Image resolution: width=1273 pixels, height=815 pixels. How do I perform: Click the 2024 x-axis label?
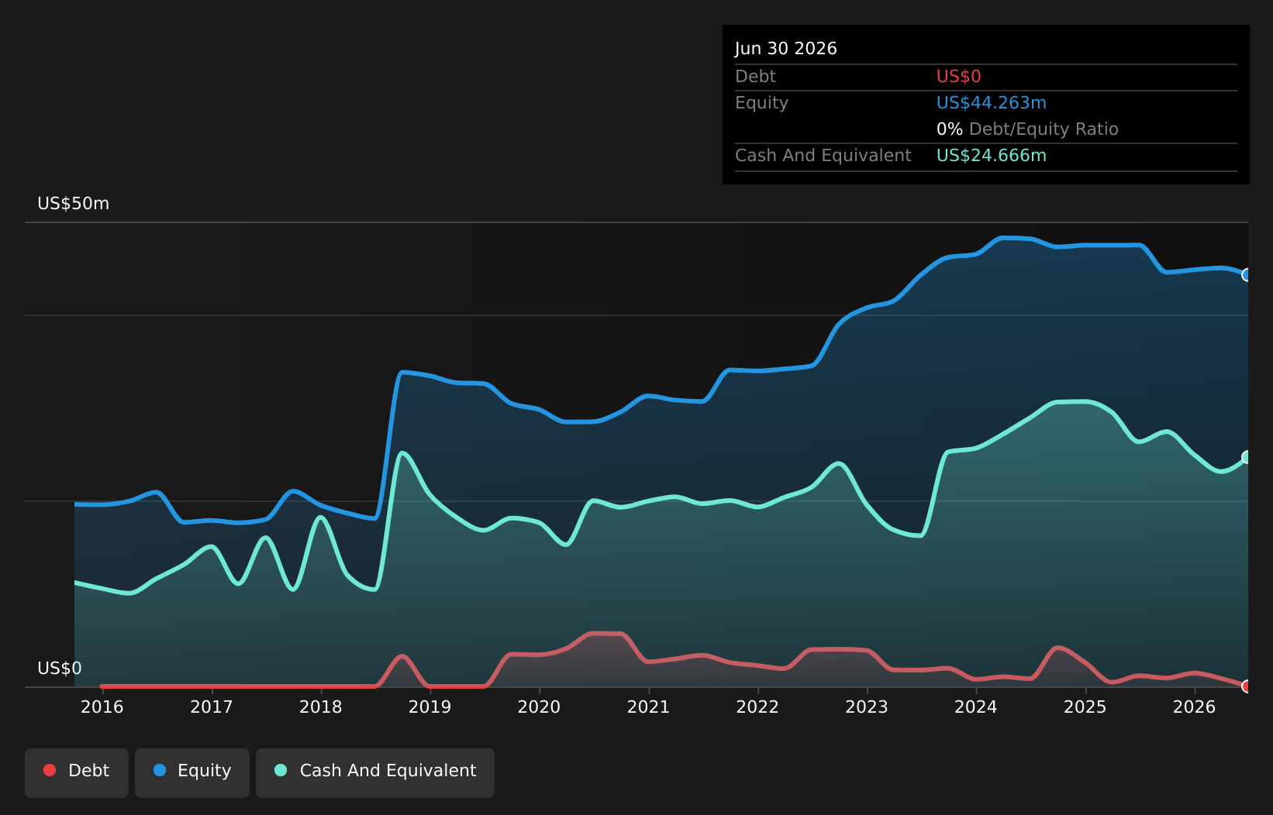[976, 707]
